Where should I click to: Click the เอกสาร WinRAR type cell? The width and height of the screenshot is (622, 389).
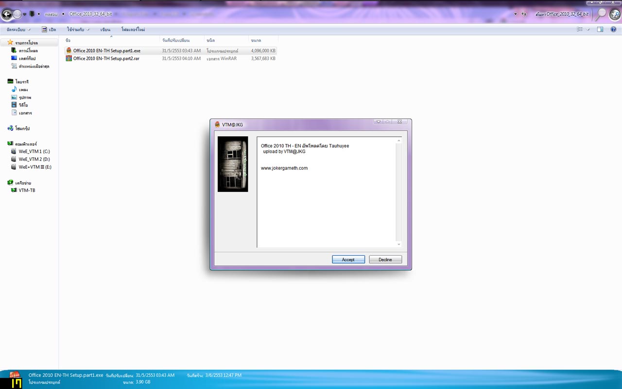tap(222, 58)
